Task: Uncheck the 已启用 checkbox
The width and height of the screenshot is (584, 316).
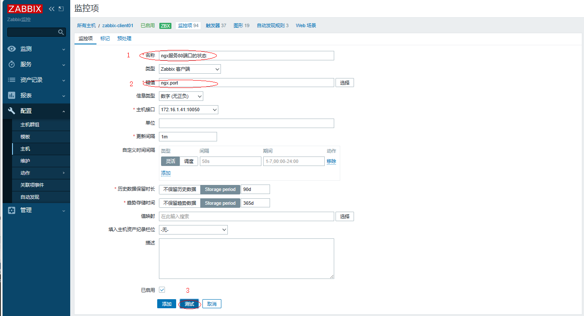Action: tap(162, 290)
